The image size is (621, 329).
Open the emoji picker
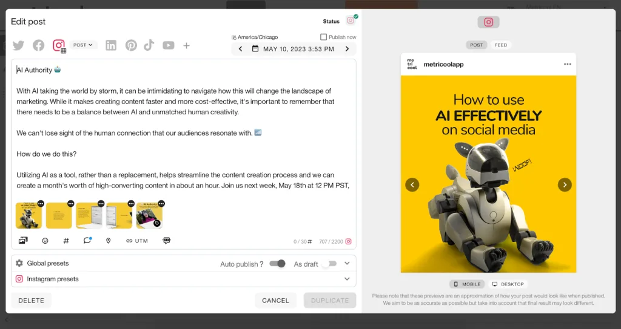(x=45, y=241)
